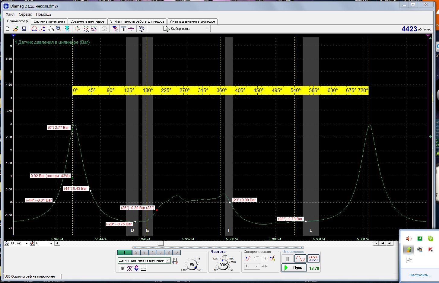This screenshot has height=283, width=439.
Task: Expand the 38.0 мс time scale dropdown
Action: coord(27,243)
